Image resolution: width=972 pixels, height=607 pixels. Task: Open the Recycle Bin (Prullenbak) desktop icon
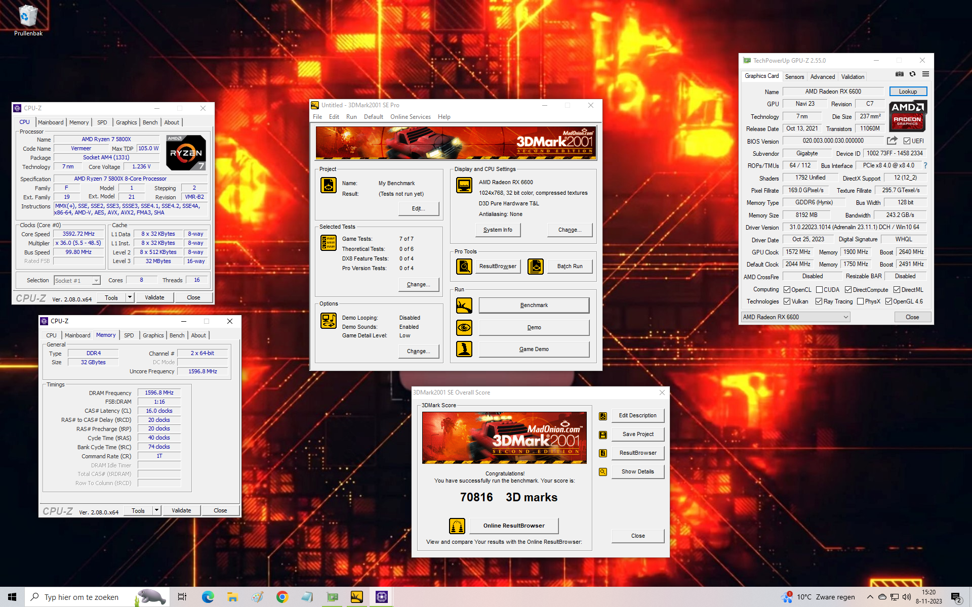[28, 20]
